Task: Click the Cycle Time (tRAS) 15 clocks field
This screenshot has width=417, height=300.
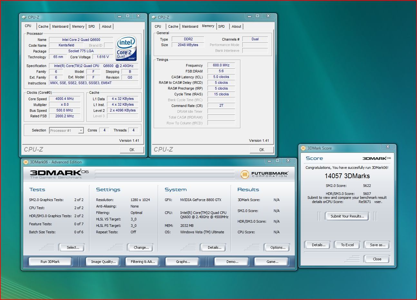Action: [x=221, y=94]
